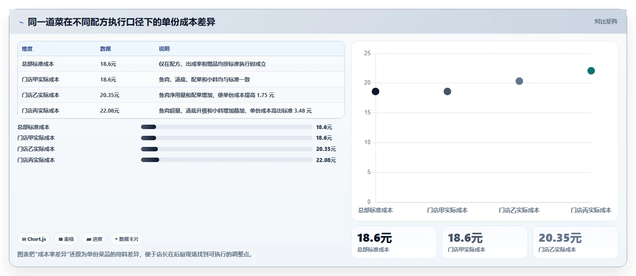
Task: Click table cell 门店乙实际成本
Action: pyautogui.click(x=41, y=95)
